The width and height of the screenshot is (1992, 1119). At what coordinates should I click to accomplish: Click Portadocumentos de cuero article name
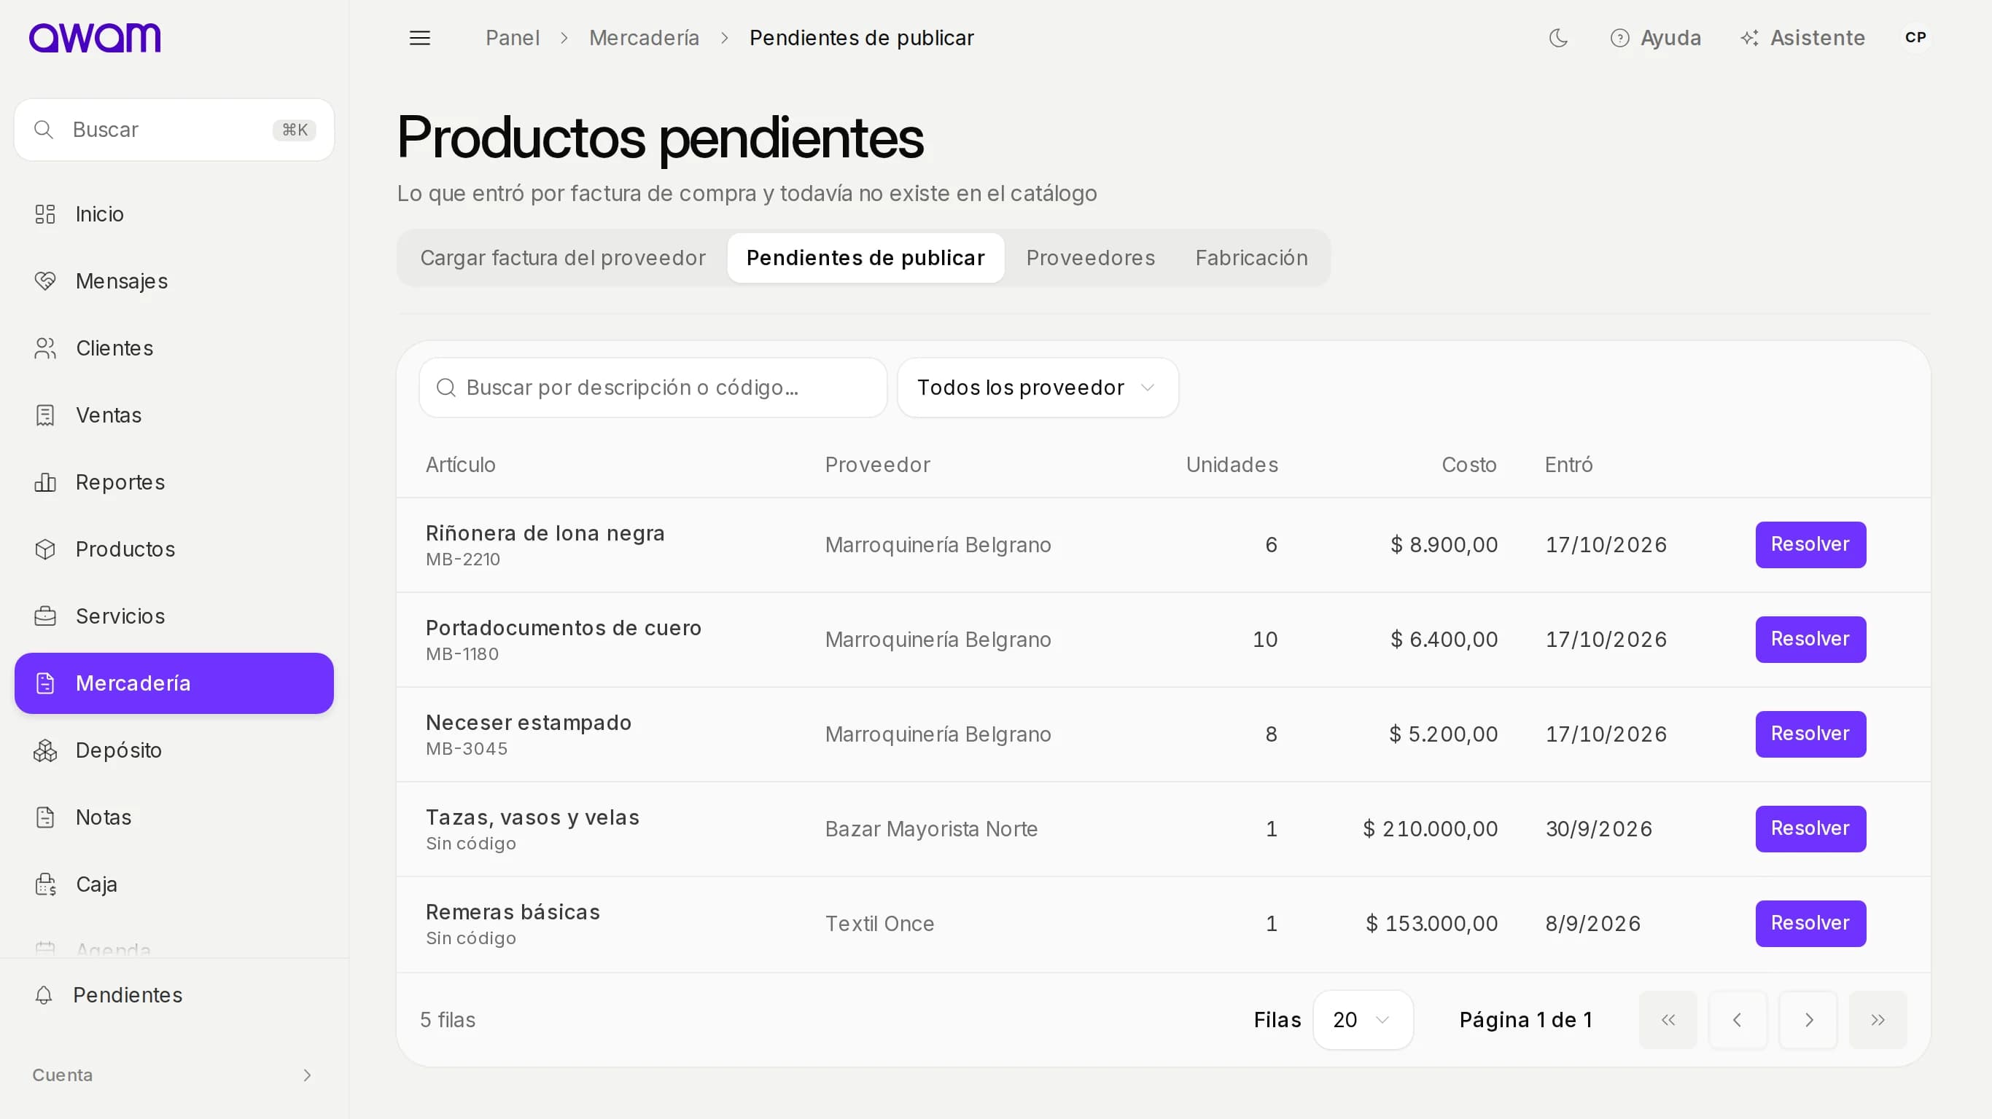pyautogui.click(x=563, y=627)
